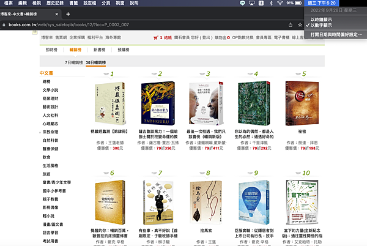
Task: Click the input method 注 icon
Action: point(261,3)
